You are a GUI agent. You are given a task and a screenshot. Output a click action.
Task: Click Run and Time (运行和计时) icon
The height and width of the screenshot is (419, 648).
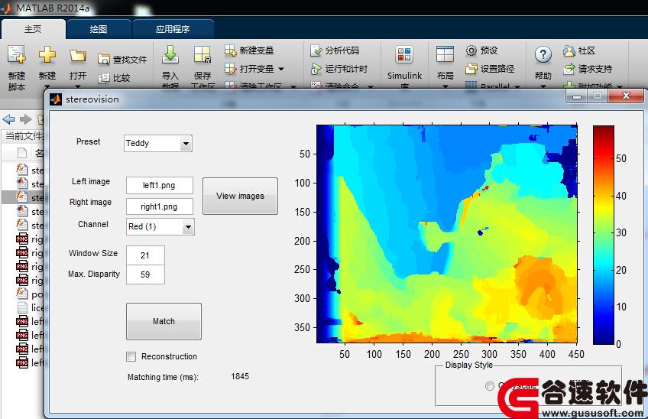point(316,69)
